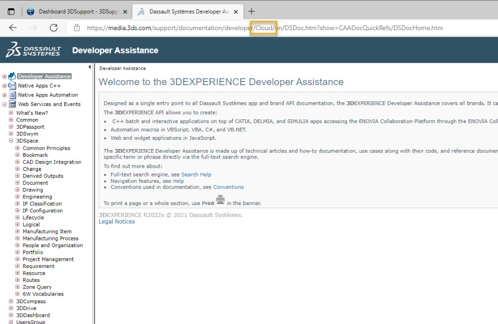498x324 pixels.
Task: Select Derived Outputs in the tree
Action: [43, 176]
